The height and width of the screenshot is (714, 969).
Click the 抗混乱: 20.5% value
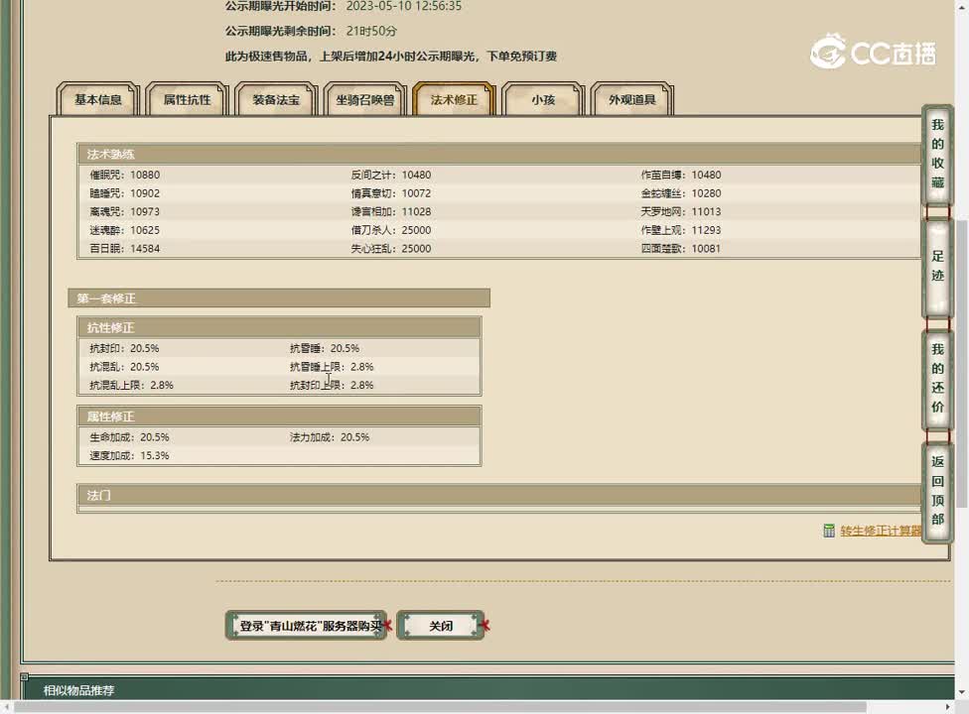point(124,367)
